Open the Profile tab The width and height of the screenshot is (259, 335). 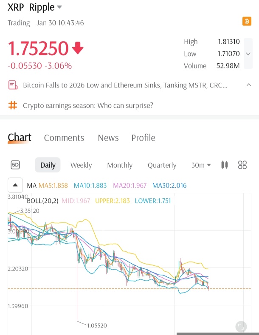(144, 138)
